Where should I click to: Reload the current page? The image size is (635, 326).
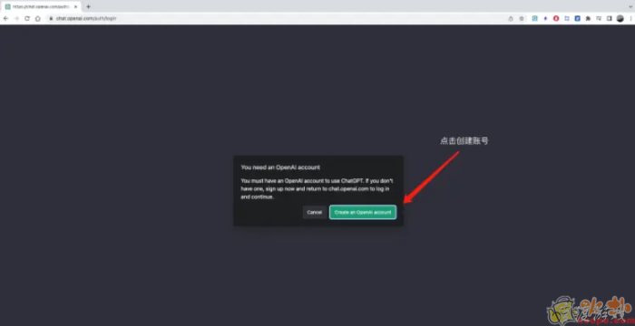coord(27,19)
